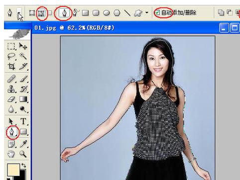Select the Blur tool

(11, 109)
